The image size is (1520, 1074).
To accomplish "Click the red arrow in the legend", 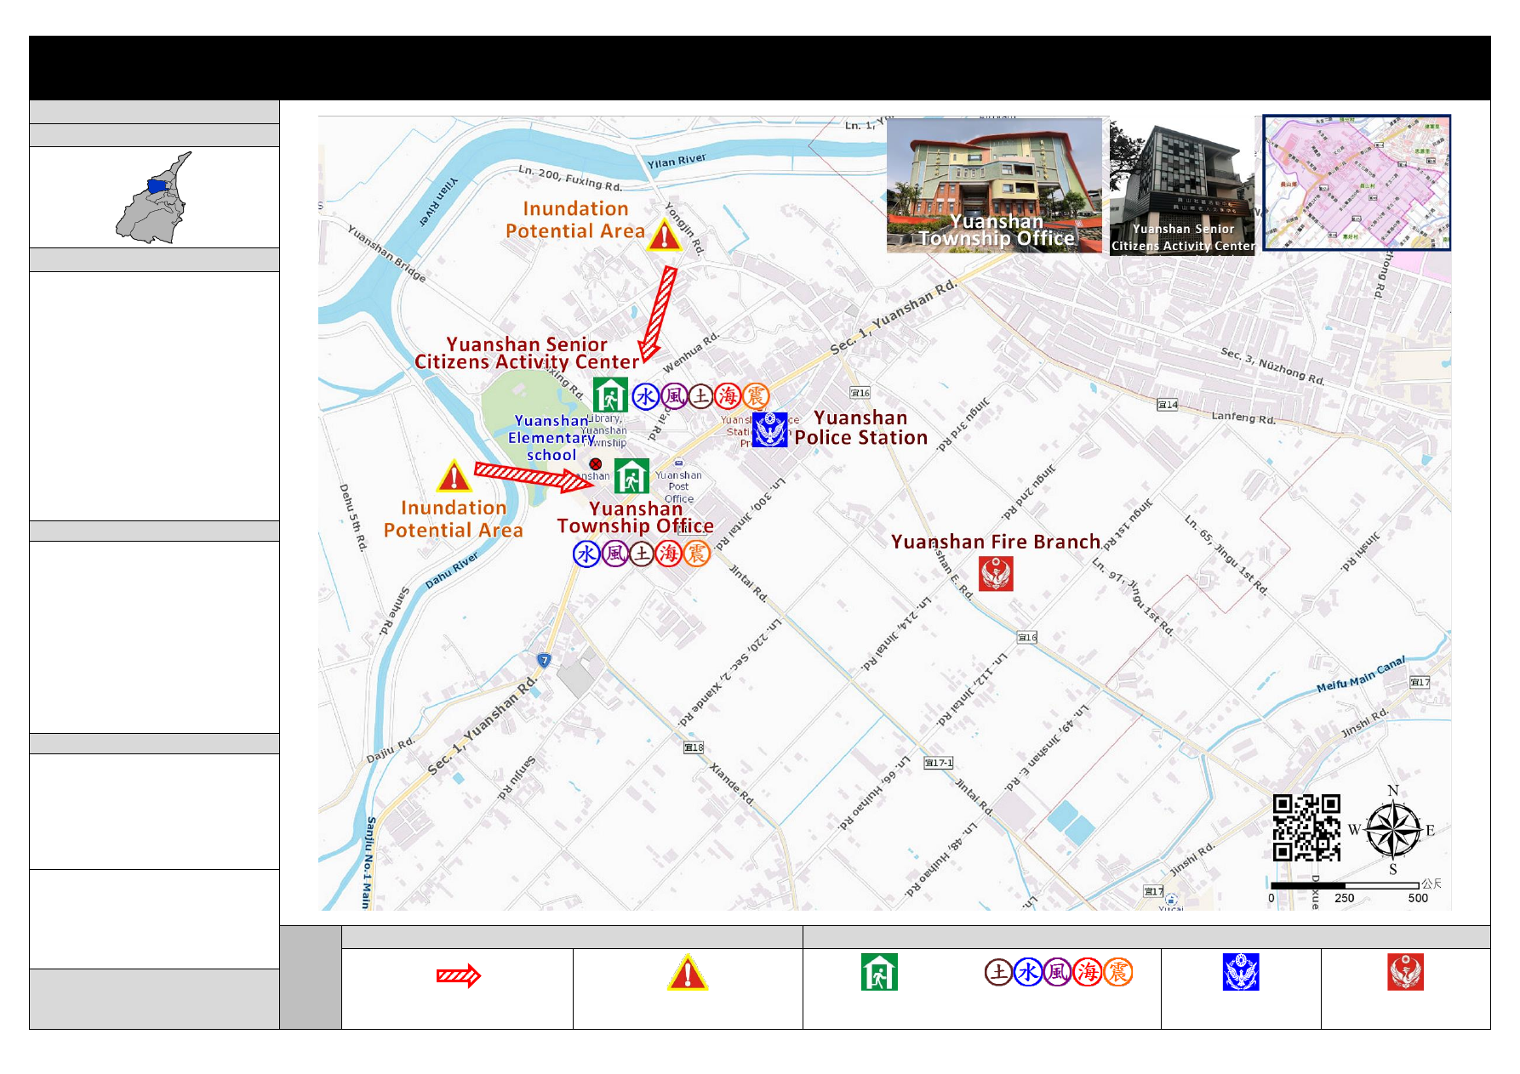I will pyautogui.click(x=459, y=975).
